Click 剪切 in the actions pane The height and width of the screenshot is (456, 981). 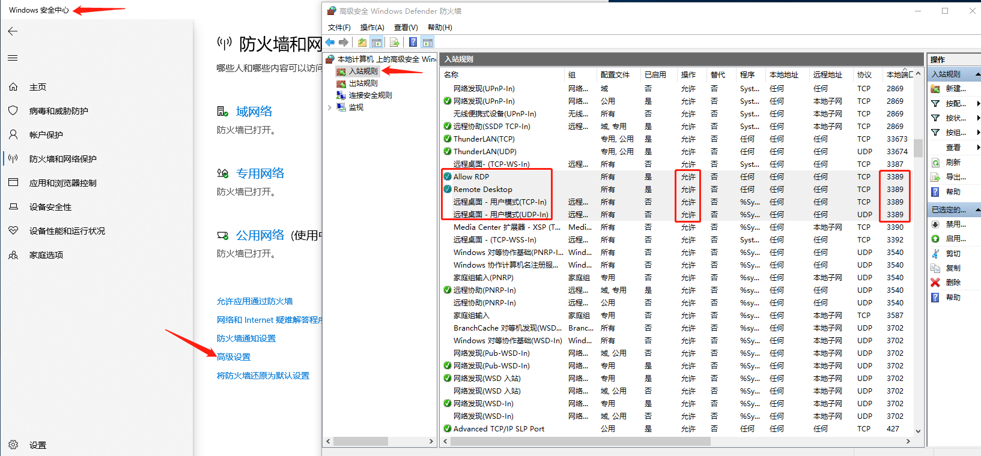[x=953, y=254]
